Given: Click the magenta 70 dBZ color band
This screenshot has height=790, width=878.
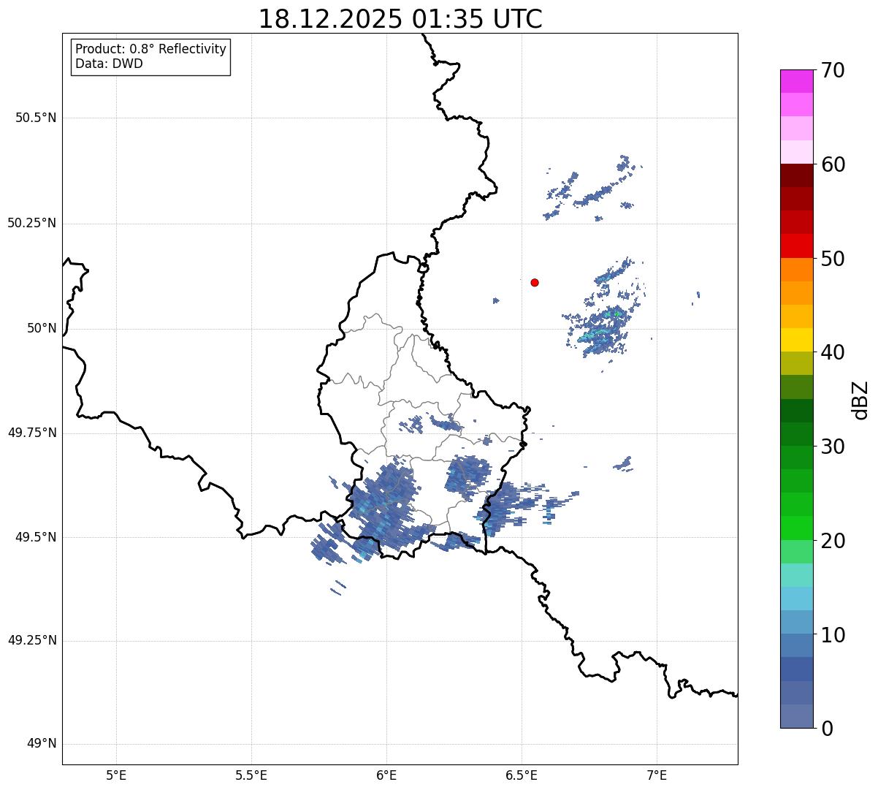Looking at the screenshot, I should click(796, 81).
